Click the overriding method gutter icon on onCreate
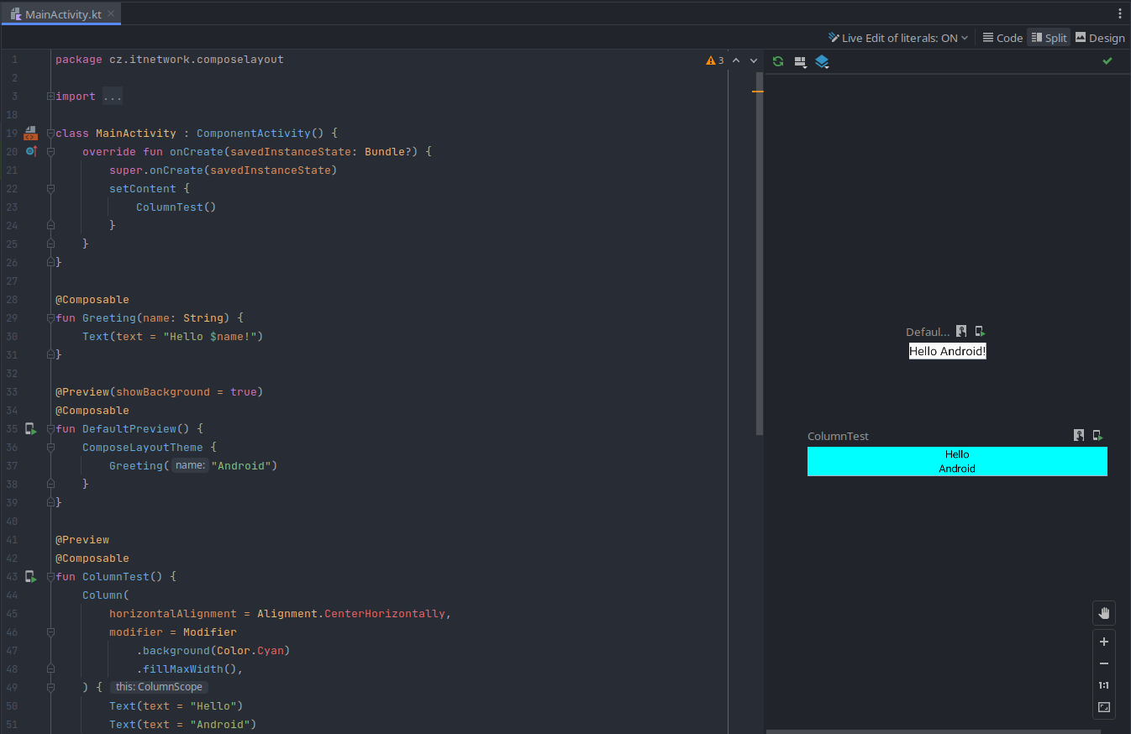The width and height of the screenshot is (1131, 734). point(30,151)
